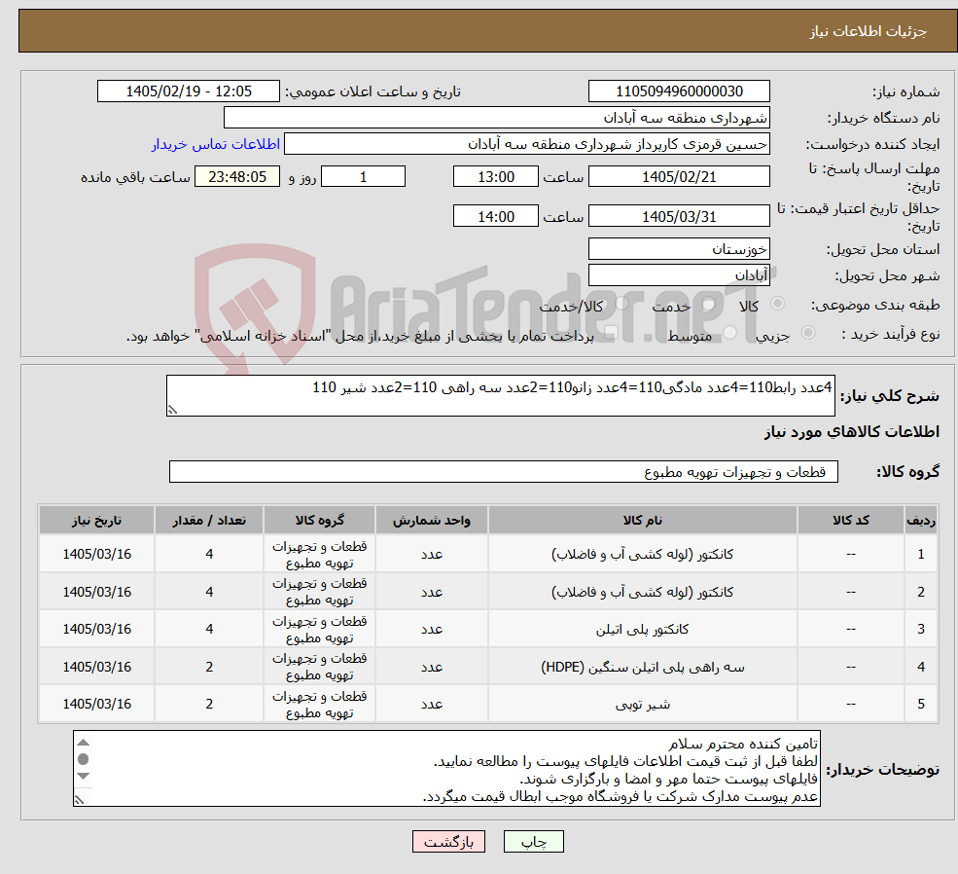The width and height of the screenshot is (958, 874).
Task: Click the گروه کالا column header
Action: tap(319, 520)
